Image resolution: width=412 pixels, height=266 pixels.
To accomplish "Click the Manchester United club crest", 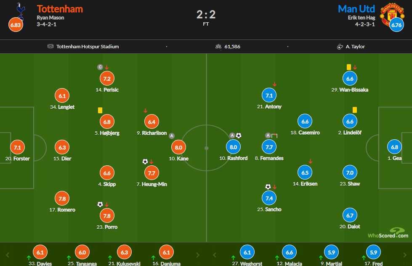I will point(392,13).
